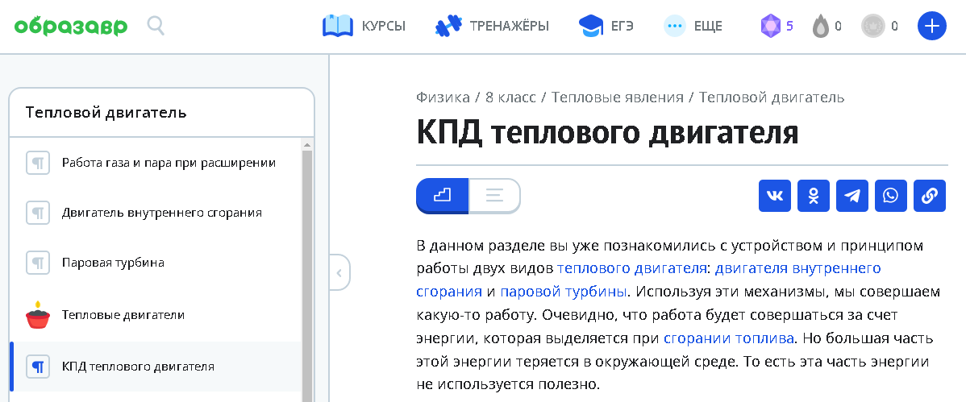
Task: Click the blue plus button
Action: click(x=931, y=27)
